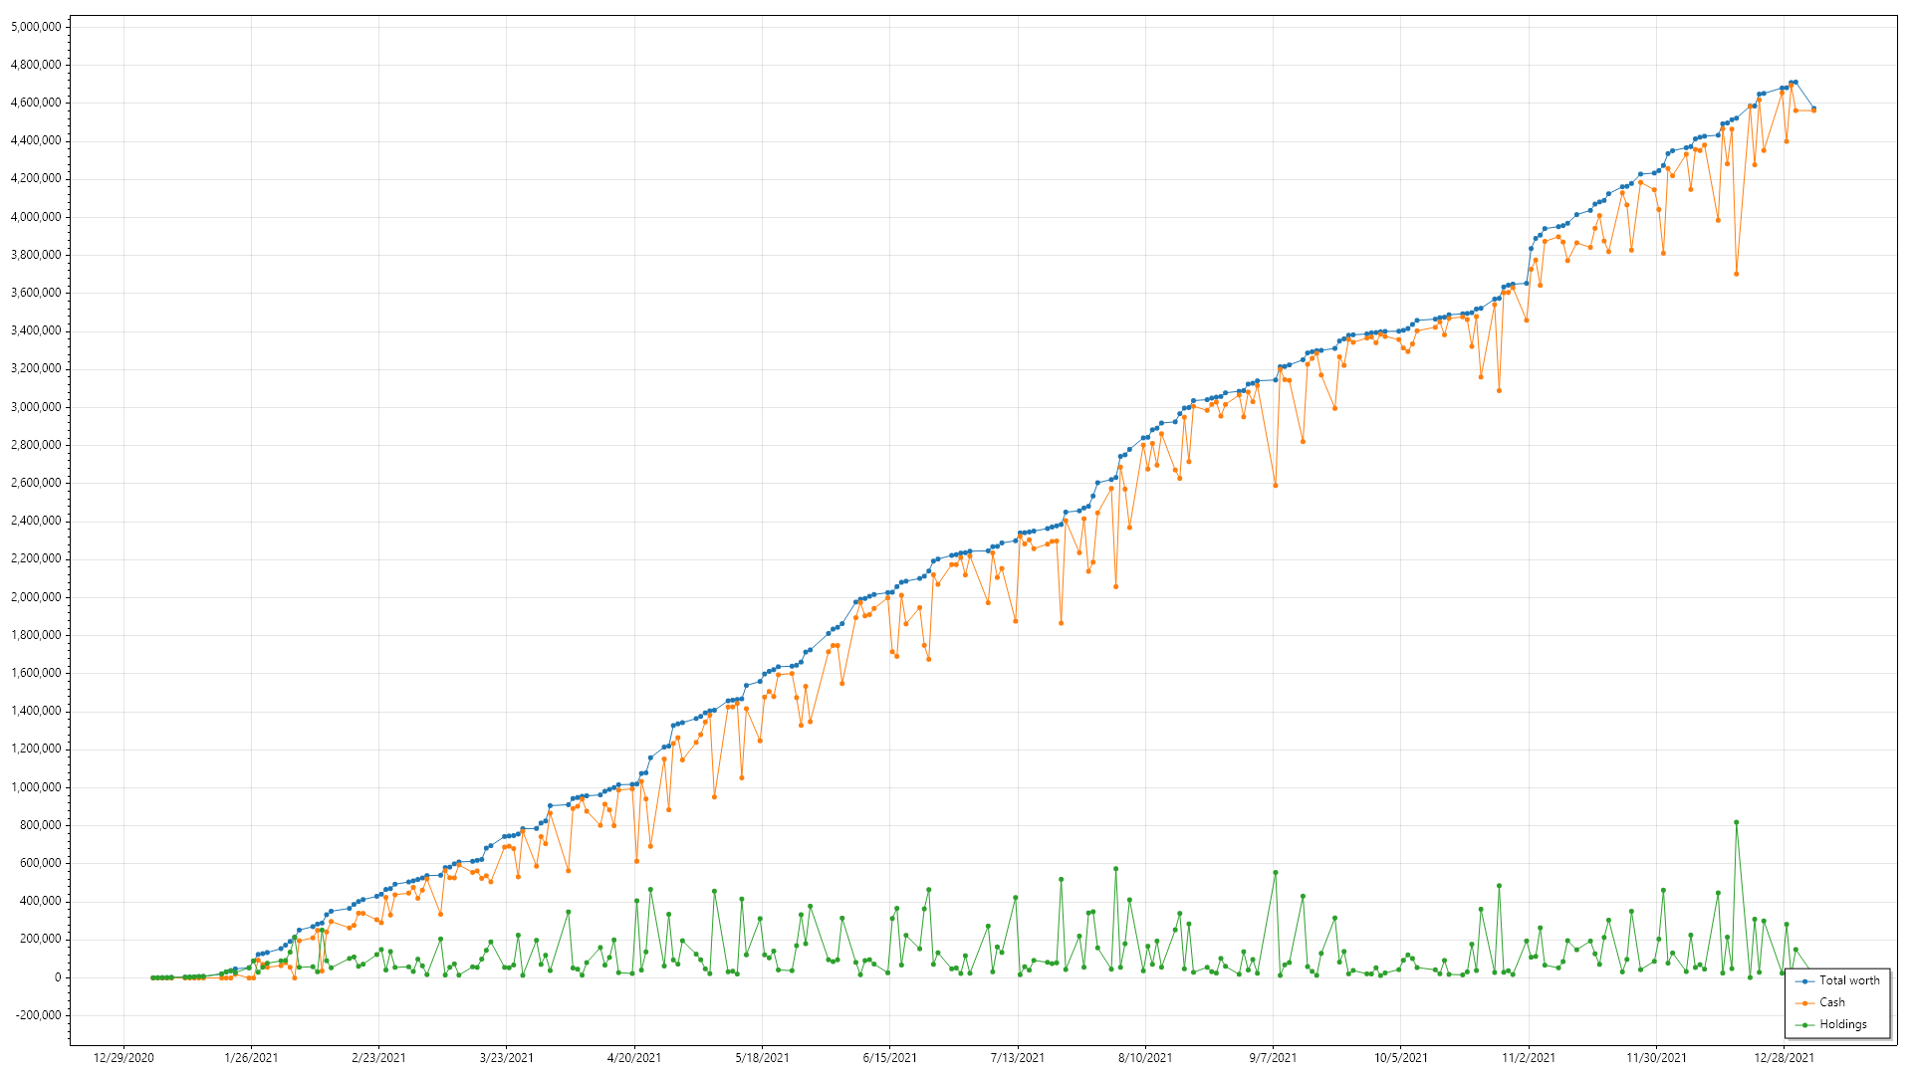This screenshot has width=1912, height=1075.
Task: Click the Holdings legend label
Action: click(x=1842, y=1024)
